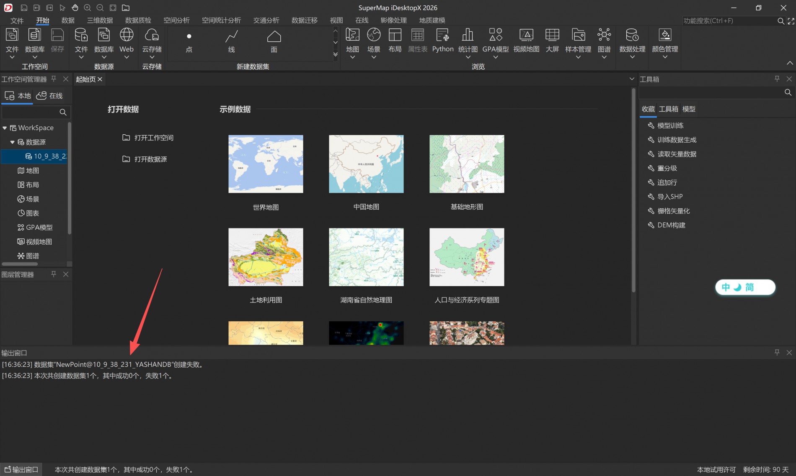Click the magnifier in the toolbox search box
796x476 pixels.
[788, 92]
